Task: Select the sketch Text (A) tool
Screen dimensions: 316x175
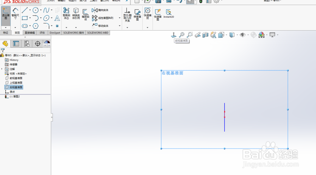Action: 57,18
